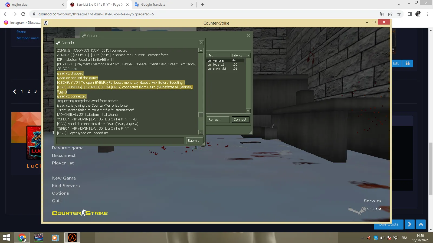
Task: Sort server list by Latency column
Action: pos(238,55)
